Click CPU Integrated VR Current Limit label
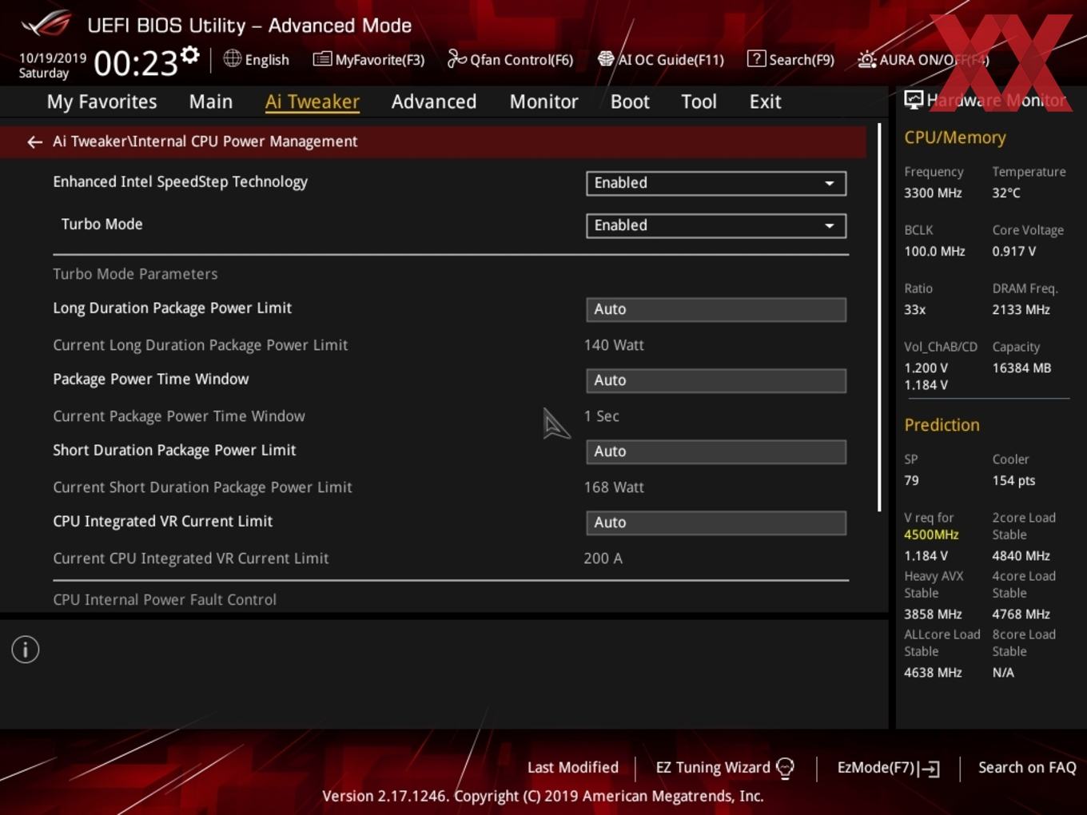1087x815 pixels. [x=162, y=522]
